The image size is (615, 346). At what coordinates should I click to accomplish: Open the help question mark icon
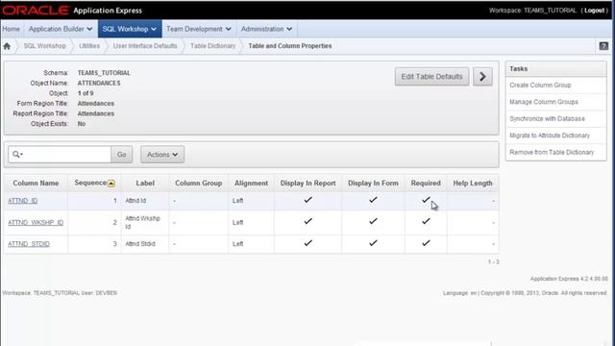(603, 46)
